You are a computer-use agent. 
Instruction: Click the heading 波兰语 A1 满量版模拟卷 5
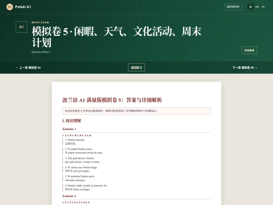(x=112, y=100)
